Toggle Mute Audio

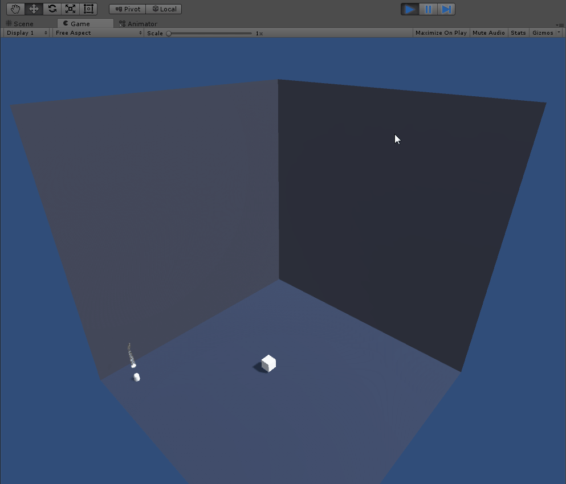(x=488, y=33)
